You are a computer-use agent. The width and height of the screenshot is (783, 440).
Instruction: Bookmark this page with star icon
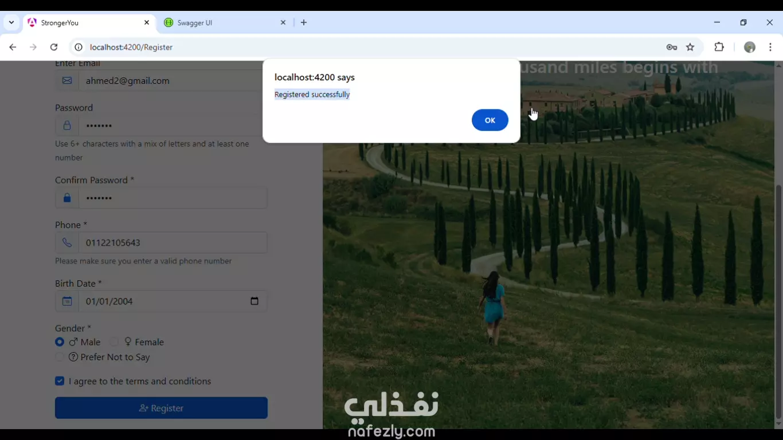tap(690, 47)
